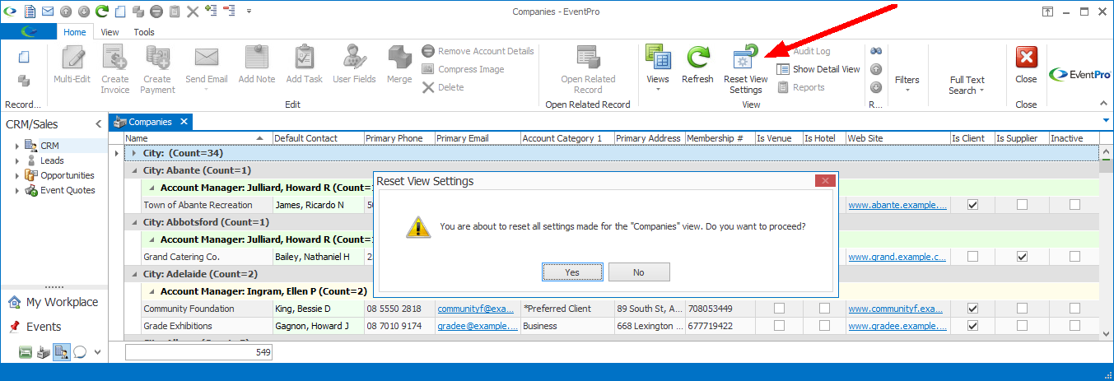1114x381 pixels.
Task: Click the remove-row red minus icon in quick access toolbar
Action: point(230,11)
